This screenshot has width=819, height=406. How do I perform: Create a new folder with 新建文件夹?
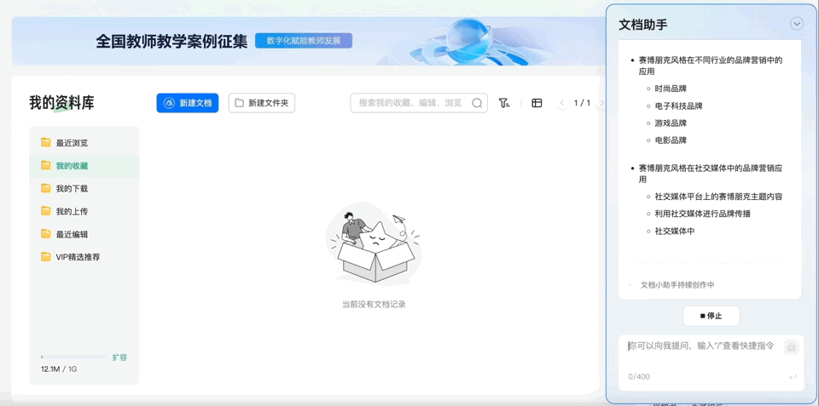point(262,103)
